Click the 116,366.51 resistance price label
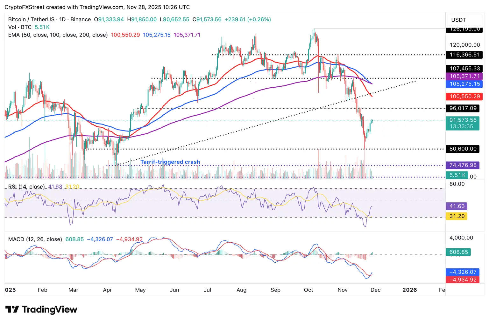The width and height of the screenshot is (489, 323). pyautogui.click(x=464, y=55)
